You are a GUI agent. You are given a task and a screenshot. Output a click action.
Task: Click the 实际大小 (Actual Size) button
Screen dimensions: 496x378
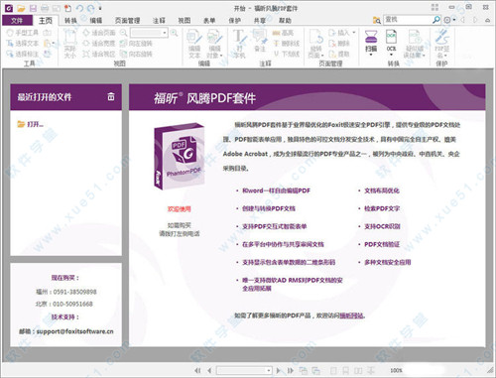(x=69, y=44)
